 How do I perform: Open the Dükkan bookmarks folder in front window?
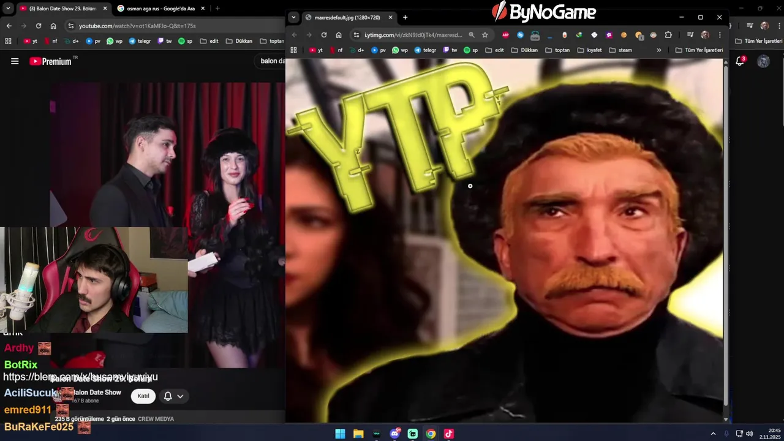pos(524,50)
